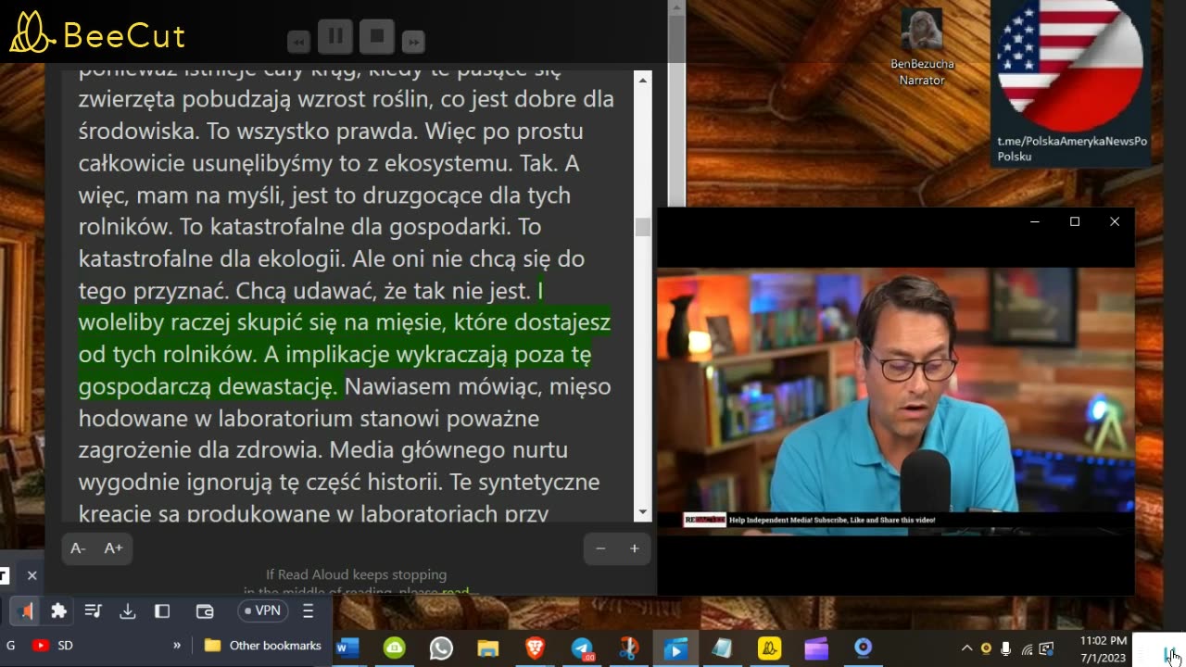Expand hidden bookmarks chevron
The height and width of the screenshot is (667, 1186).
point(177,645)
